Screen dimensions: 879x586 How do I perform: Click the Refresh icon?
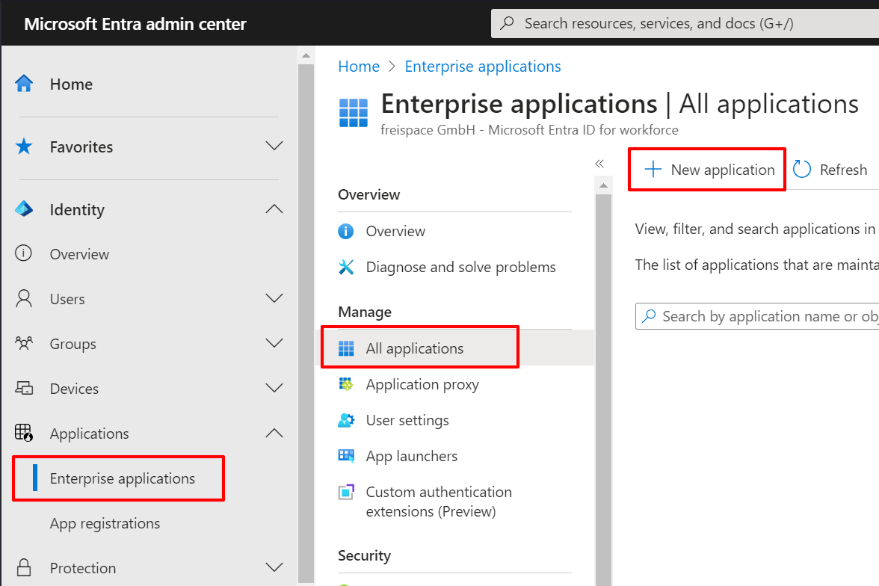coord(801,169)
